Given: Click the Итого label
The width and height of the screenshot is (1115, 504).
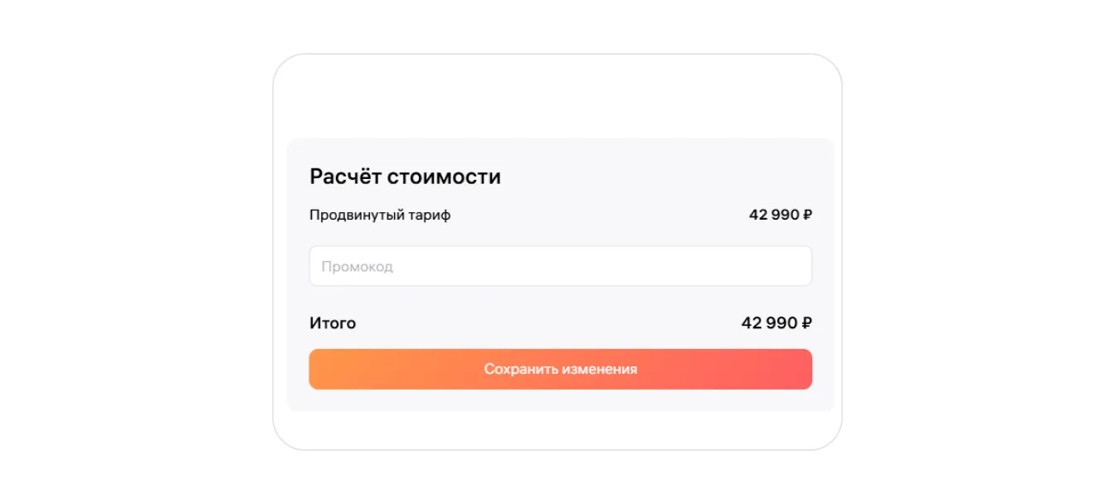Looking at the screenshot, I should coord(333,323).
